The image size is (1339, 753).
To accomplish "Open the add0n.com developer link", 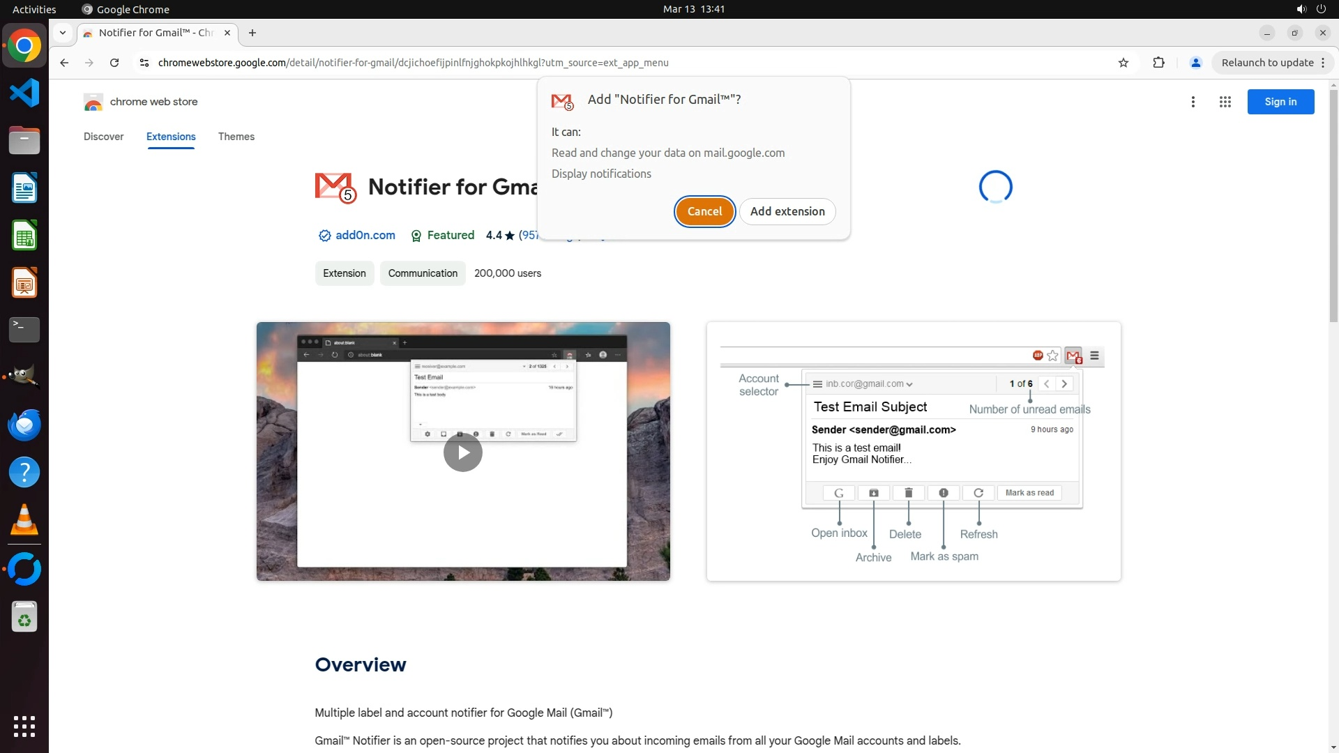I will tap(365, 236).
